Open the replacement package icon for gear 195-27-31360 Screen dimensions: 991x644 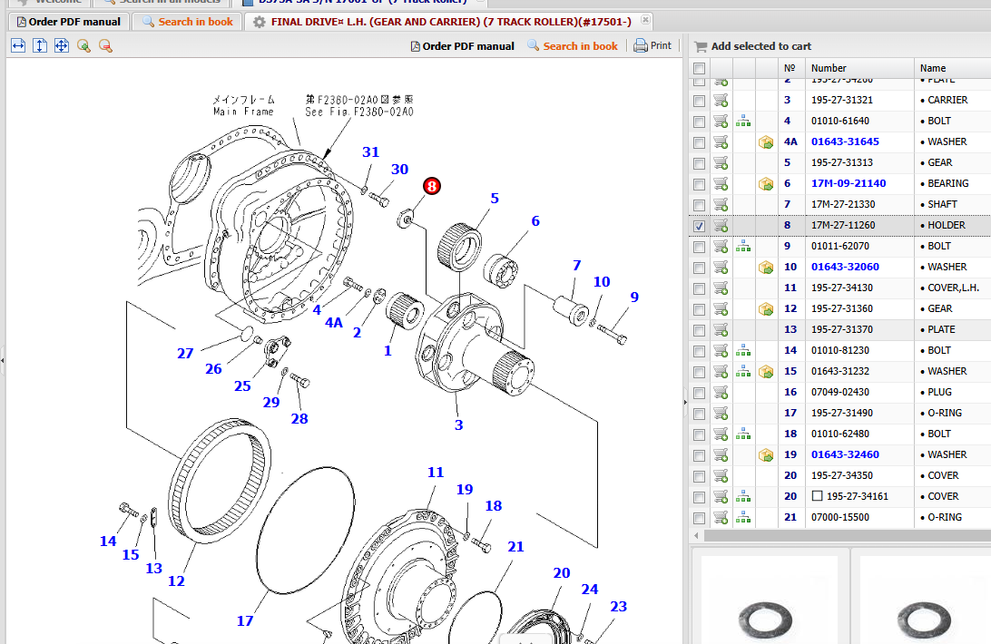[x=766, y=309]
